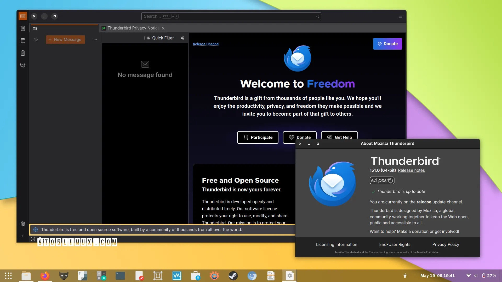
Task: Open the Mail space icon
Action: [23, 16]
